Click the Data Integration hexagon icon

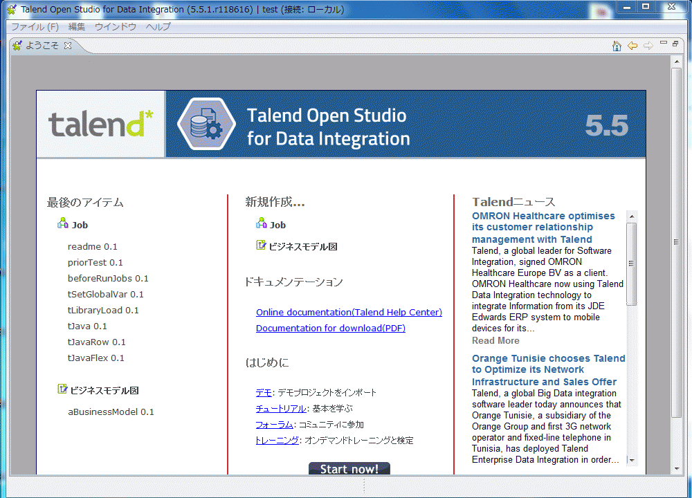[206, 124]
